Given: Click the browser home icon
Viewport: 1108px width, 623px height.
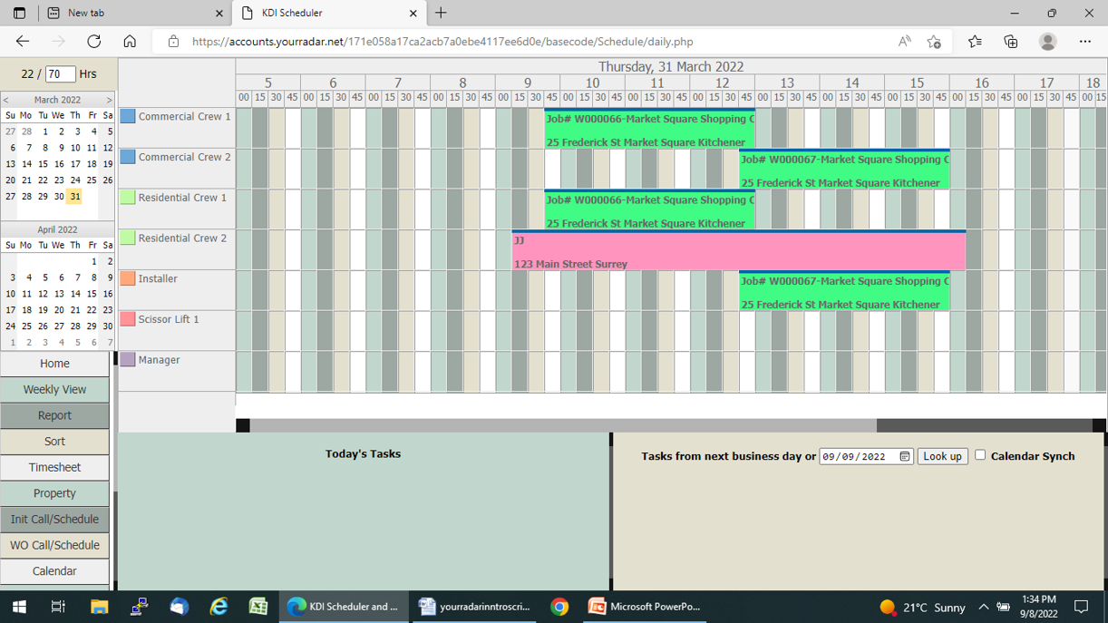Looking at the screenshot, I should pos(130,42).
